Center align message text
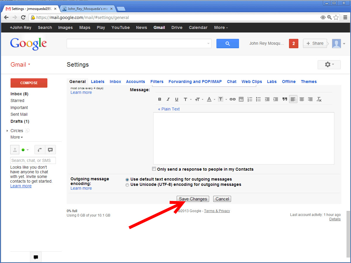The image size is (351, 263). pos(302,99)
